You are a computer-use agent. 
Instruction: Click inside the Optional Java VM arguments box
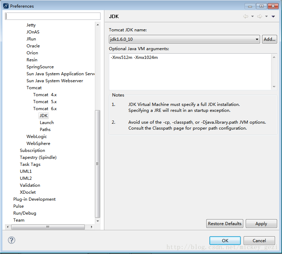point(191,72)
